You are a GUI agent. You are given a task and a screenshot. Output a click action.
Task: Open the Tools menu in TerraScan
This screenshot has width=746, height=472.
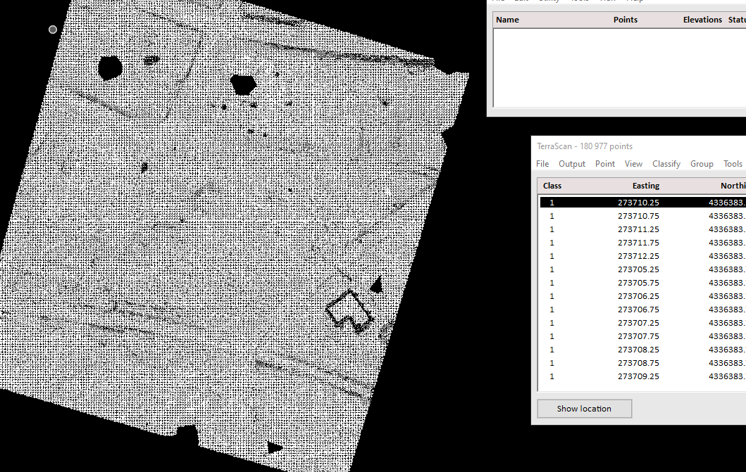click(x=733, y=163)
